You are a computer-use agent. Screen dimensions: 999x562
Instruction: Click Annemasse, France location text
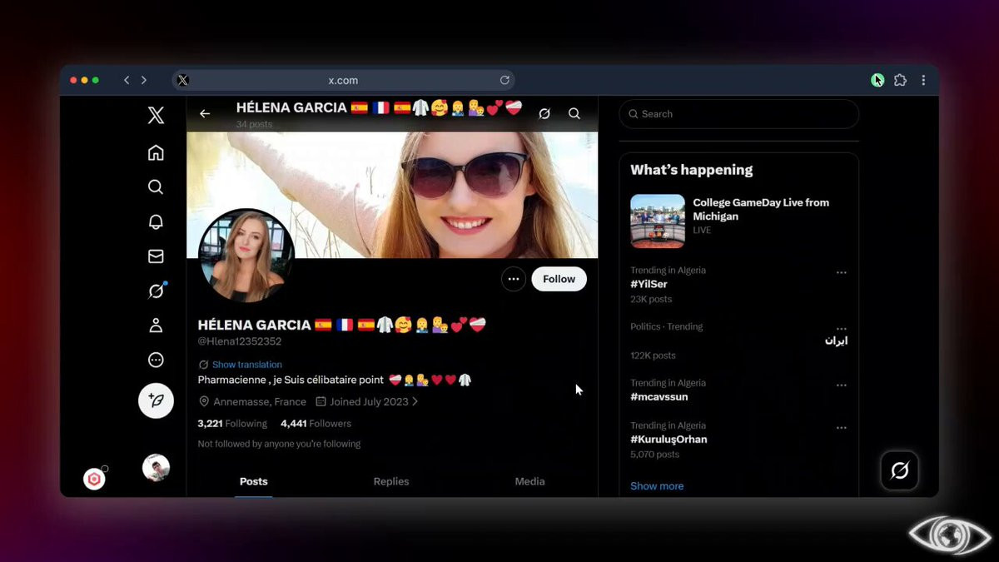tap(260, 401)
